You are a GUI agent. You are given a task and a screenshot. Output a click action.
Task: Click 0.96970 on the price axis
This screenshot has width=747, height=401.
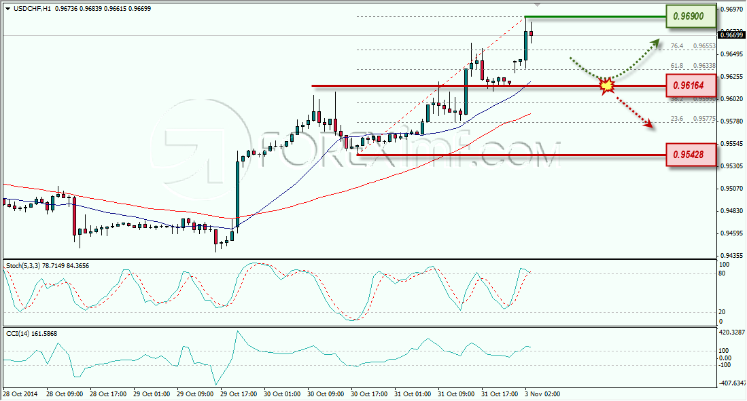(x=732, y=9)
